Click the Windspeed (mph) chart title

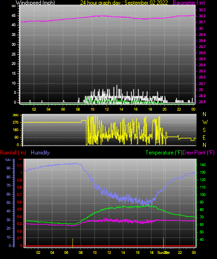(35, 3)
